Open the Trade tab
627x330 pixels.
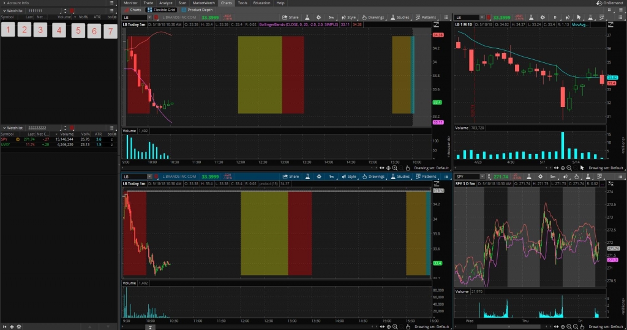[148, 3]
